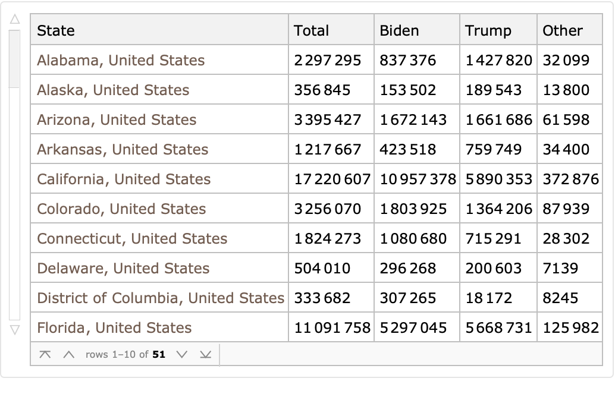Go to previous page of rows
Screen dimensions: 615x397
coord(69,355)
